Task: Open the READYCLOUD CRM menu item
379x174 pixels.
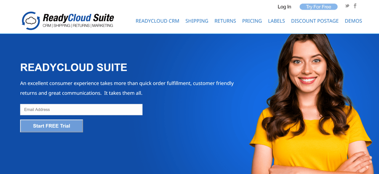Action: coord(157,21)
